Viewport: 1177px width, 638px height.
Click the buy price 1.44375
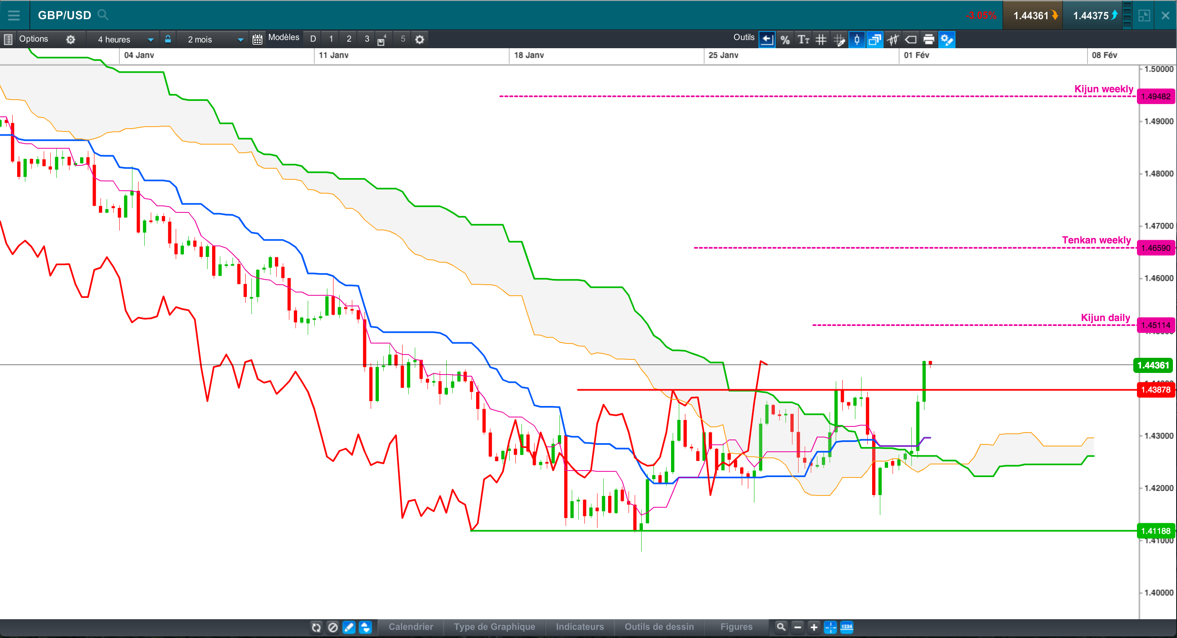(x=1092, y=16)
